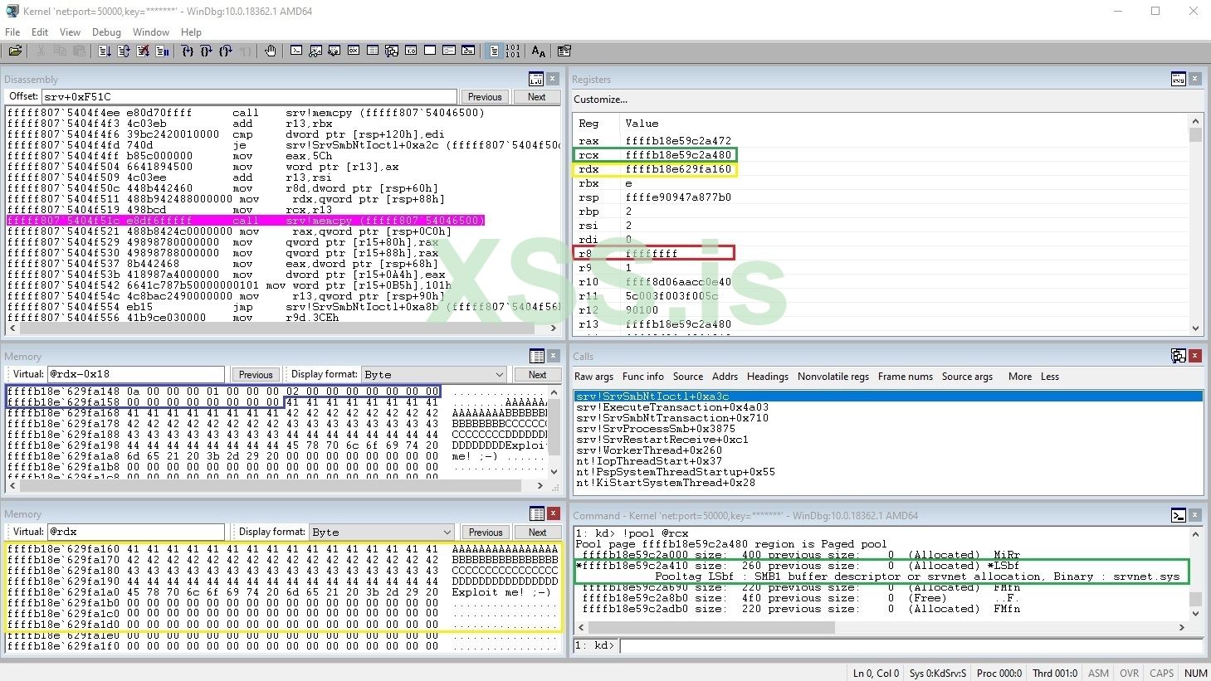Open the Command window toolbar icon
This screenshot has width=1211, height=681.
point(296,50)
